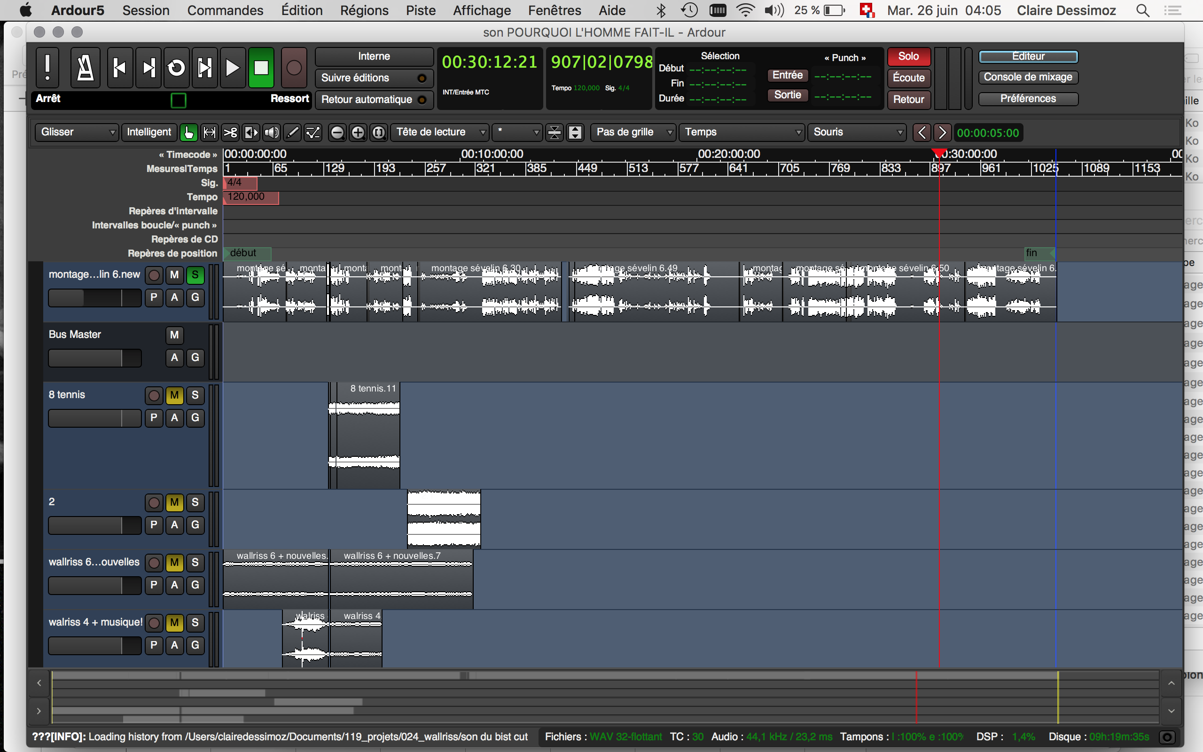Expand tracks height button
The image size is (1203, 752).
[x=575, y=132]
